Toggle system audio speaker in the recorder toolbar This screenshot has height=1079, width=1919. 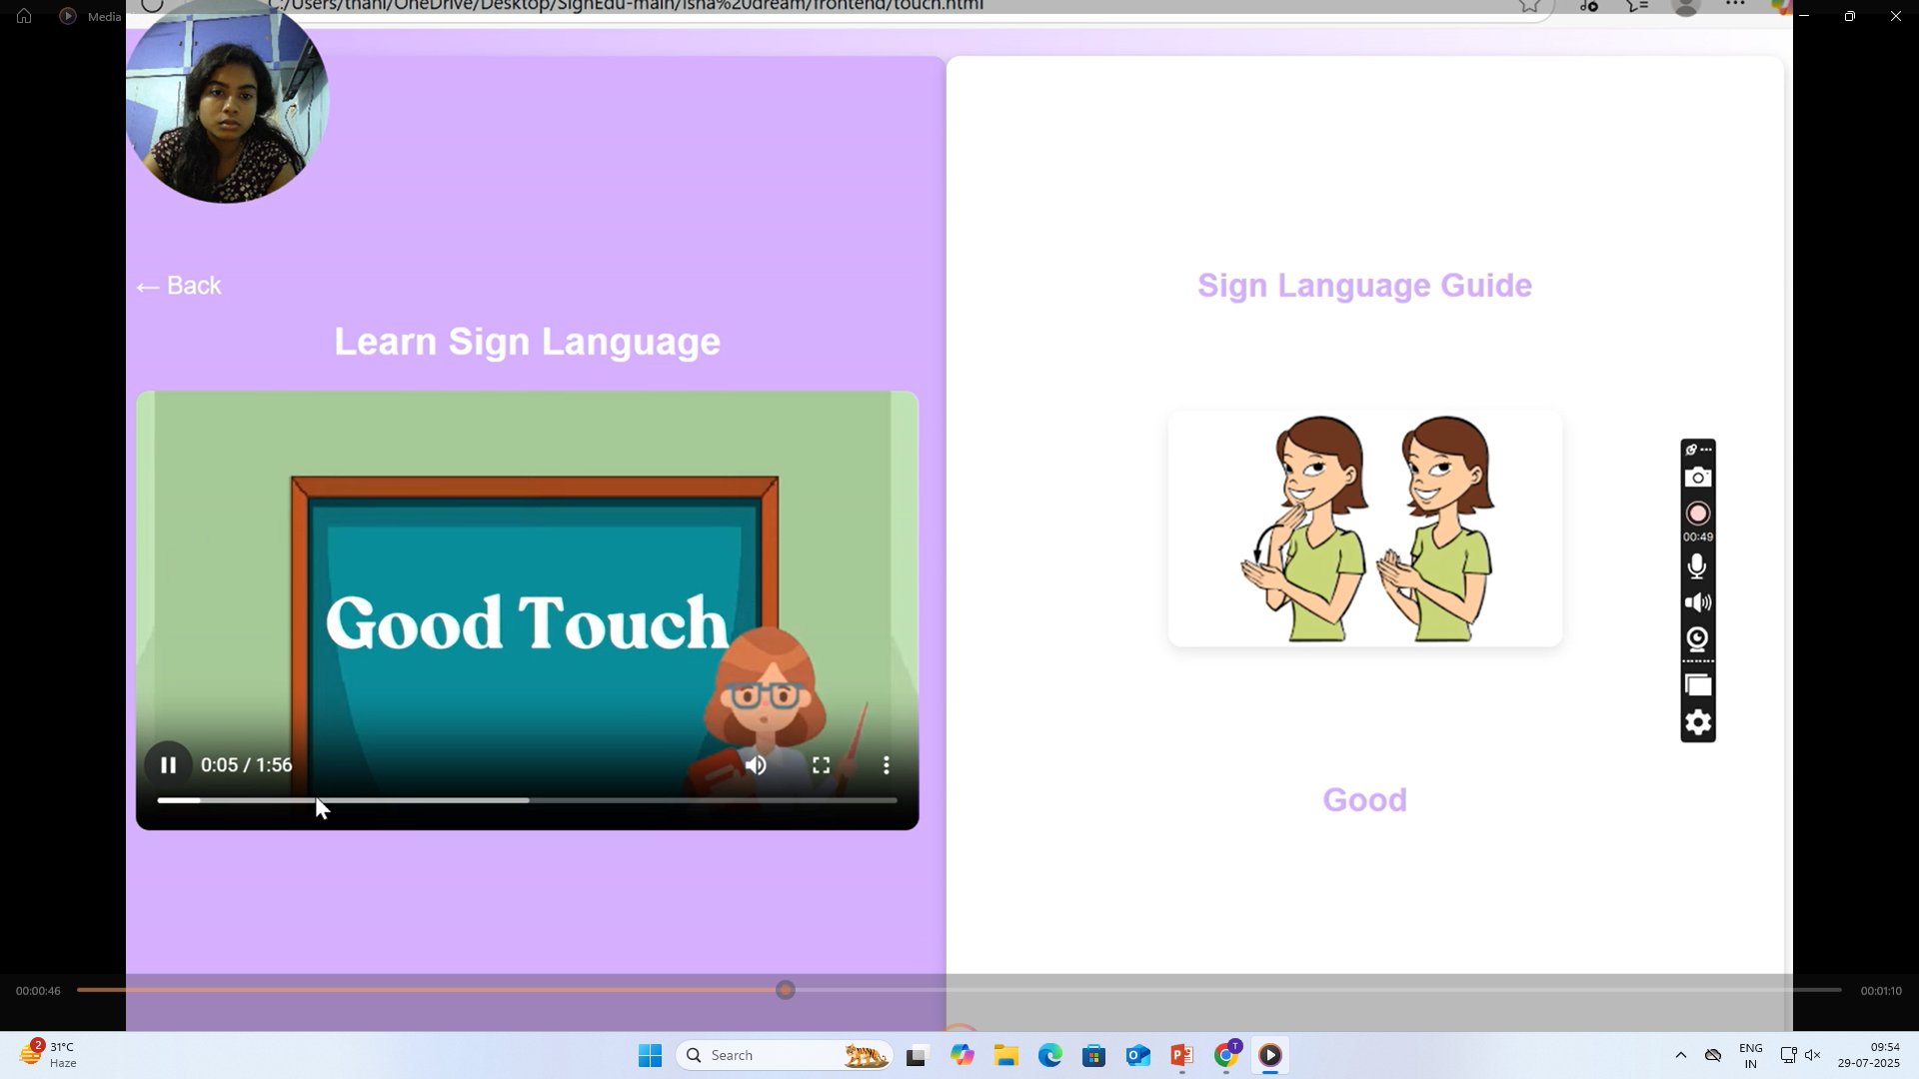(1697, 602)
